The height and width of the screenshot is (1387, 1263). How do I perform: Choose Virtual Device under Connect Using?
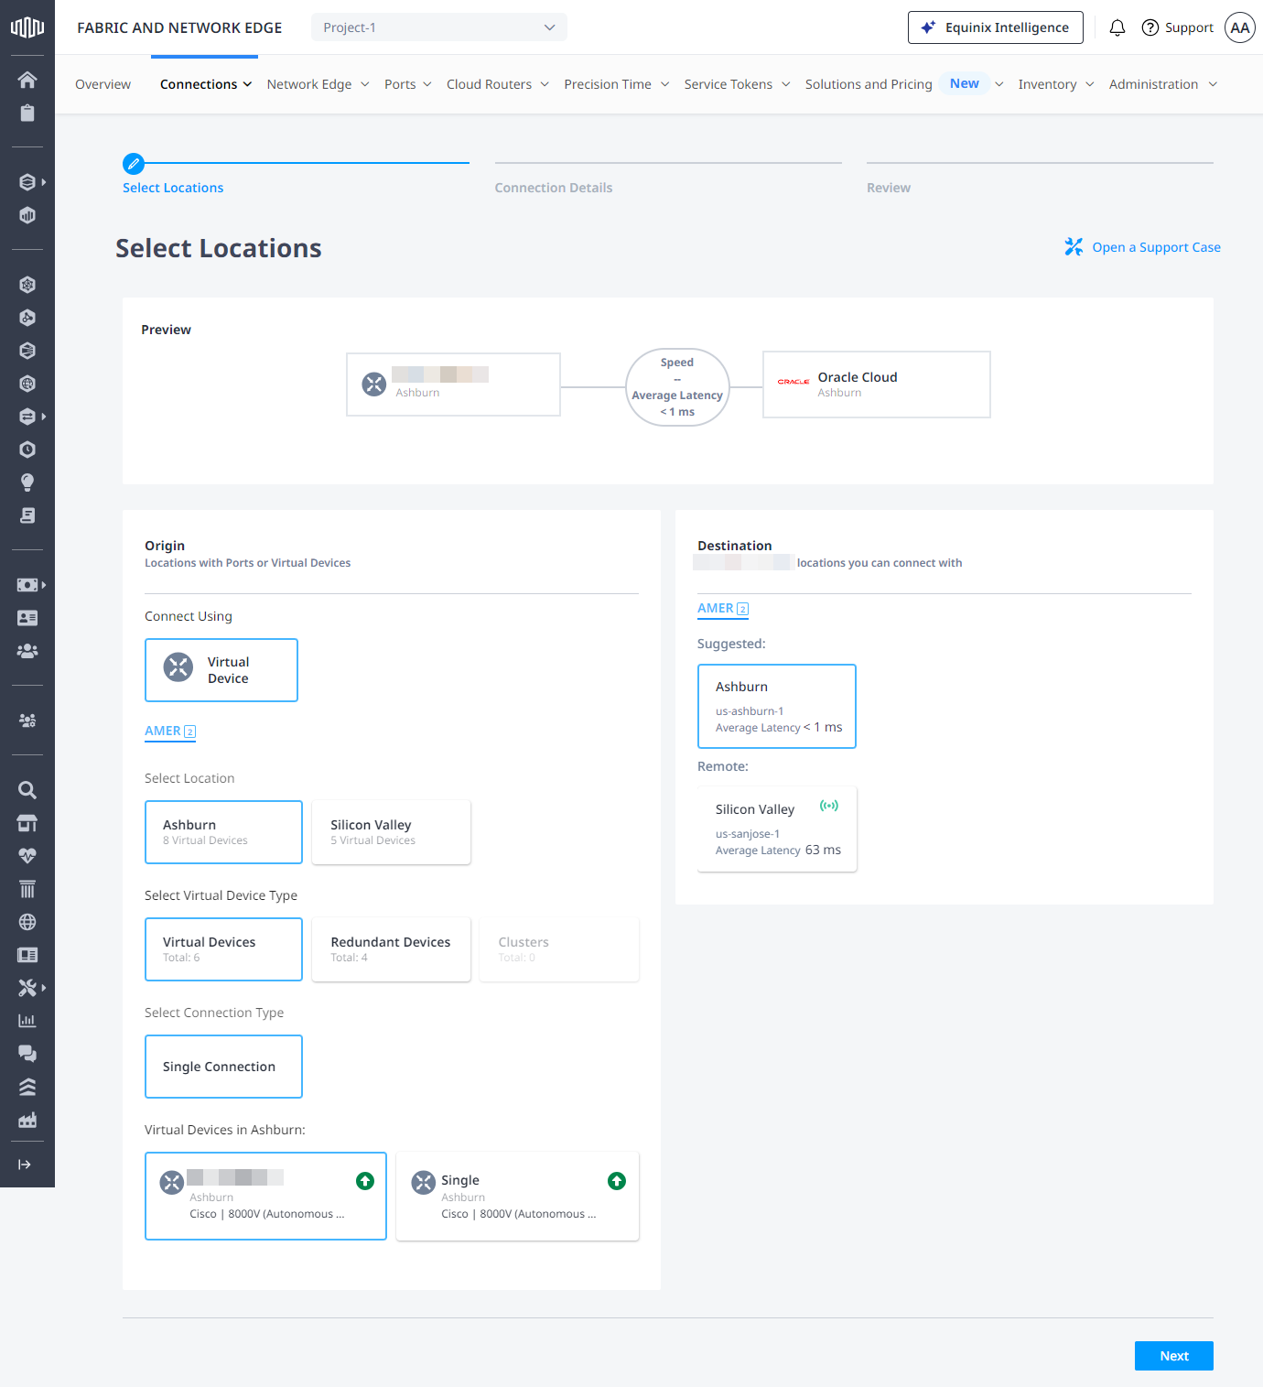pos(221,670)
